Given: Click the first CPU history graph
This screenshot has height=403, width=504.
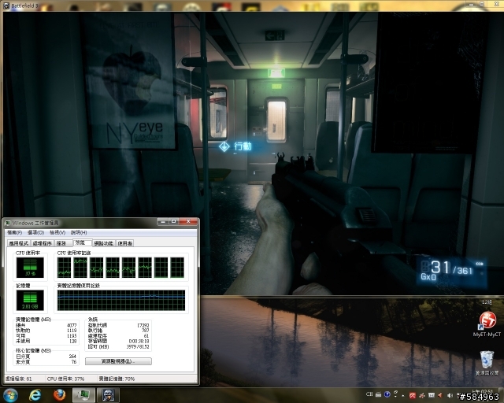Looking at the screenshot, I should tap(64, 268).
